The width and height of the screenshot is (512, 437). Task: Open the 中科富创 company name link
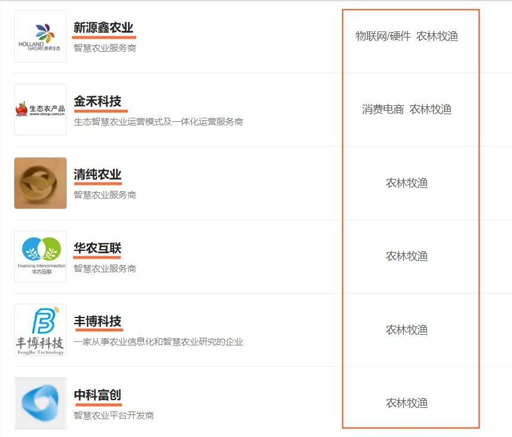click(98, 395)
